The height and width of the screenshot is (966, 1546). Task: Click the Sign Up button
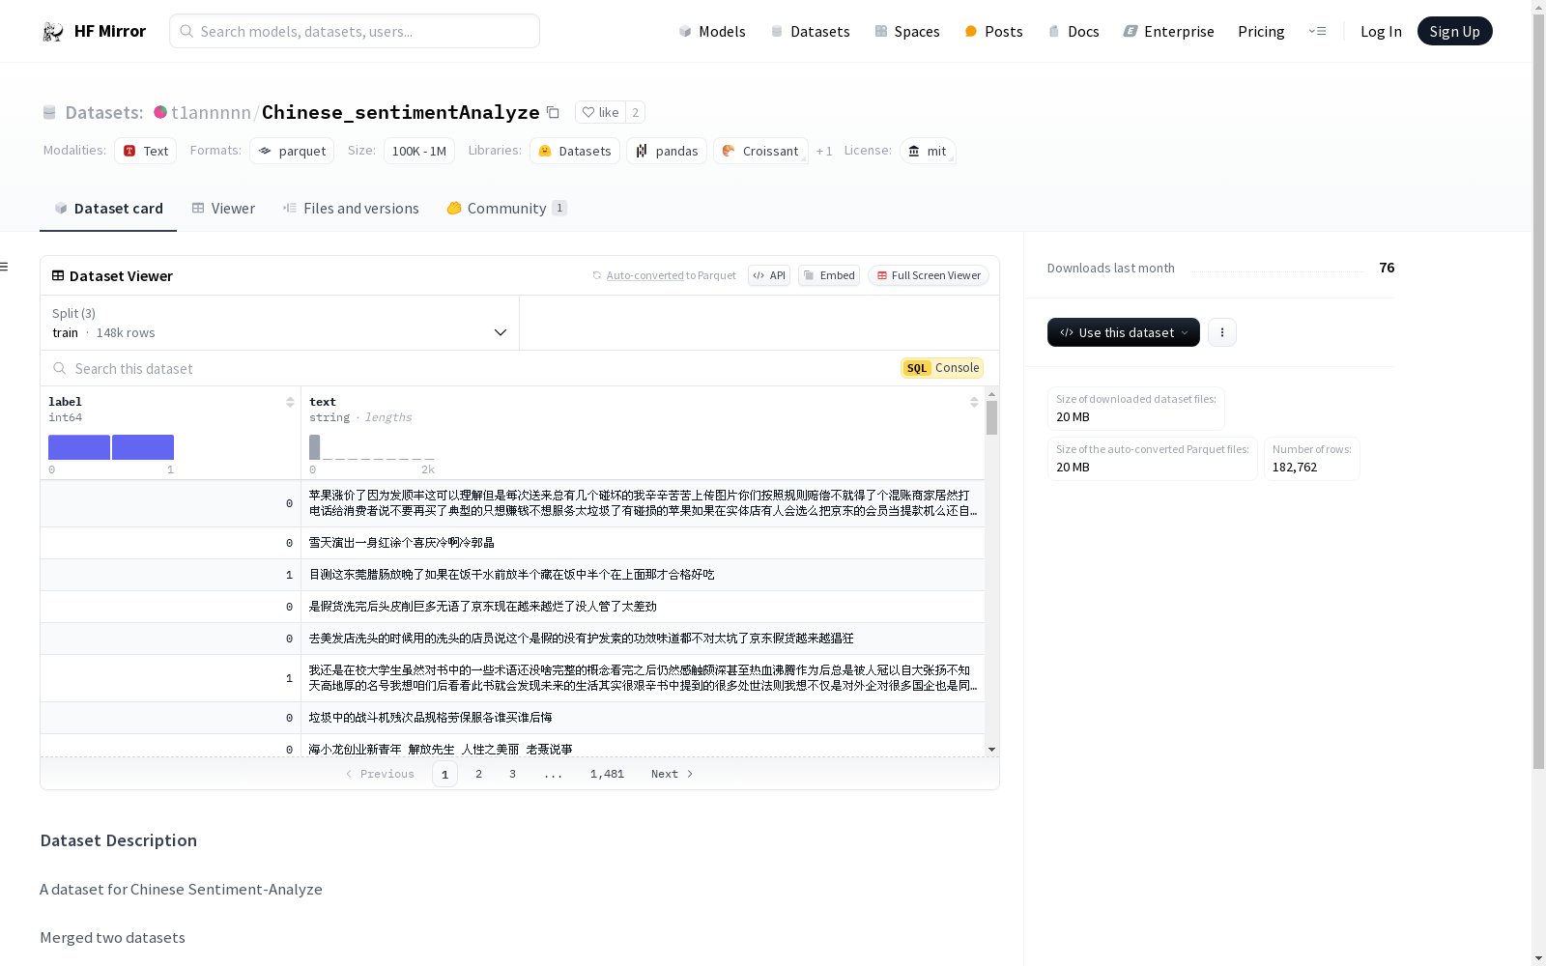[1454, 31]
